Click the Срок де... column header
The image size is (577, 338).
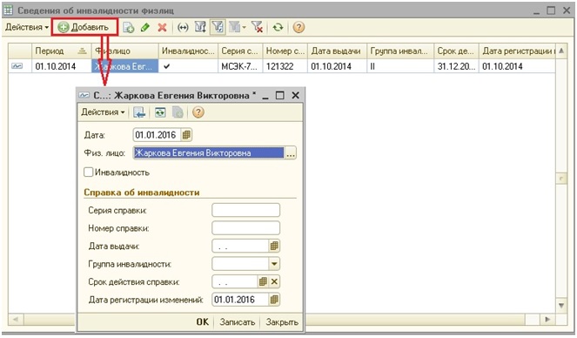tap(456, 51)
